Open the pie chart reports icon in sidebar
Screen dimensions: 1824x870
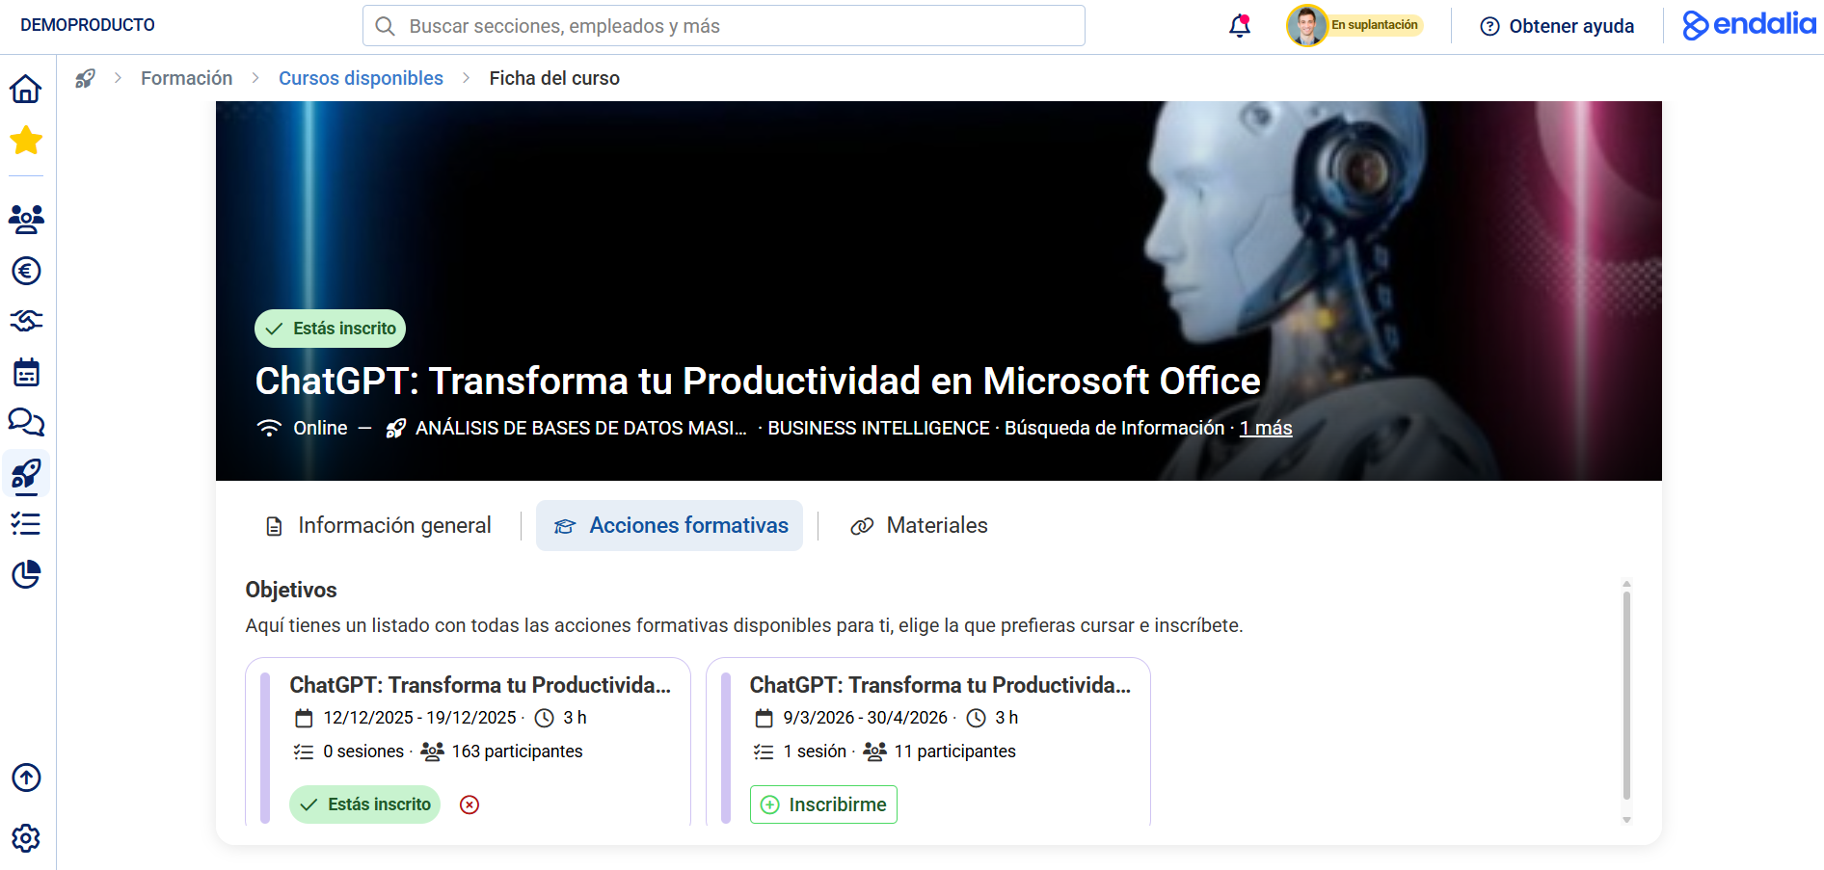[x=26, y=574]
